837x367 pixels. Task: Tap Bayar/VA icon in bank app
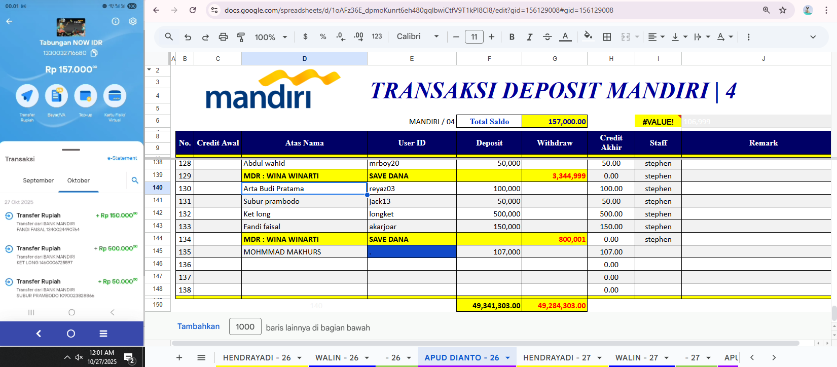[x=56, y=96]
